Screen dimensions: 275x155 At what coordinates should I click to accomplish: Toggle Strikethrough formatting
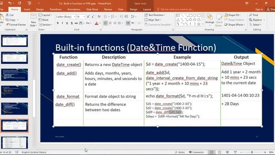pos(76,23)
